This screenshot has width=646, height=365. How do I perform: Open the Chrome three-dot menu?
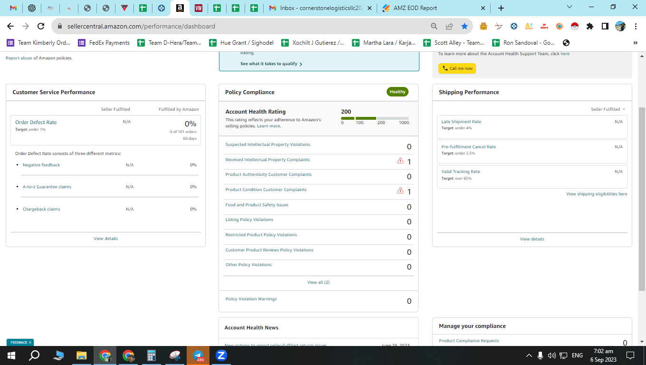pos(635,26)
